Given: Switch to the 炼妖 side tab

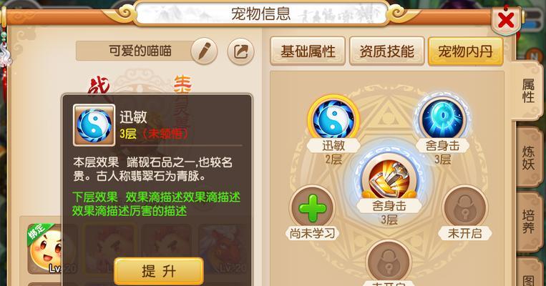Looking at the screenshot, I should pyautogui.click(x=528, y=157).
